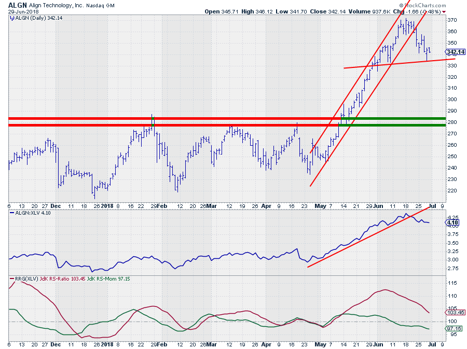Click the 270 price axis label
The height and width of the screenshot is (349, 467).
452,134
